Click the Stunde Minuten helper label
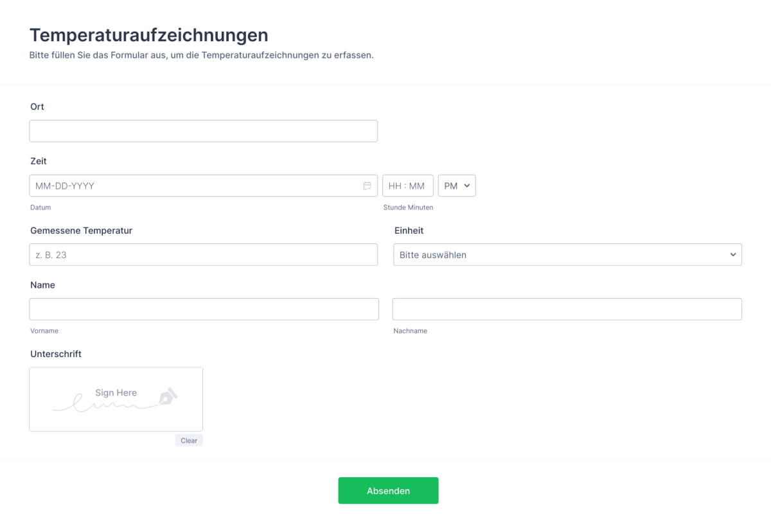The width and height of the screenshot is (771, 526). tap(408, 207)
